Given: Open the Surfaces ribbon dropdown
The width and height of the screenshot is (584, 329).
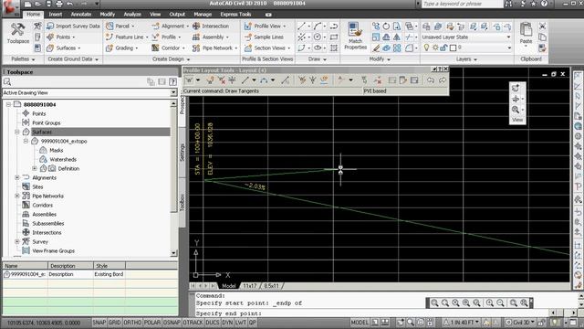Looking at the screenshot, I should click(63, 48).
